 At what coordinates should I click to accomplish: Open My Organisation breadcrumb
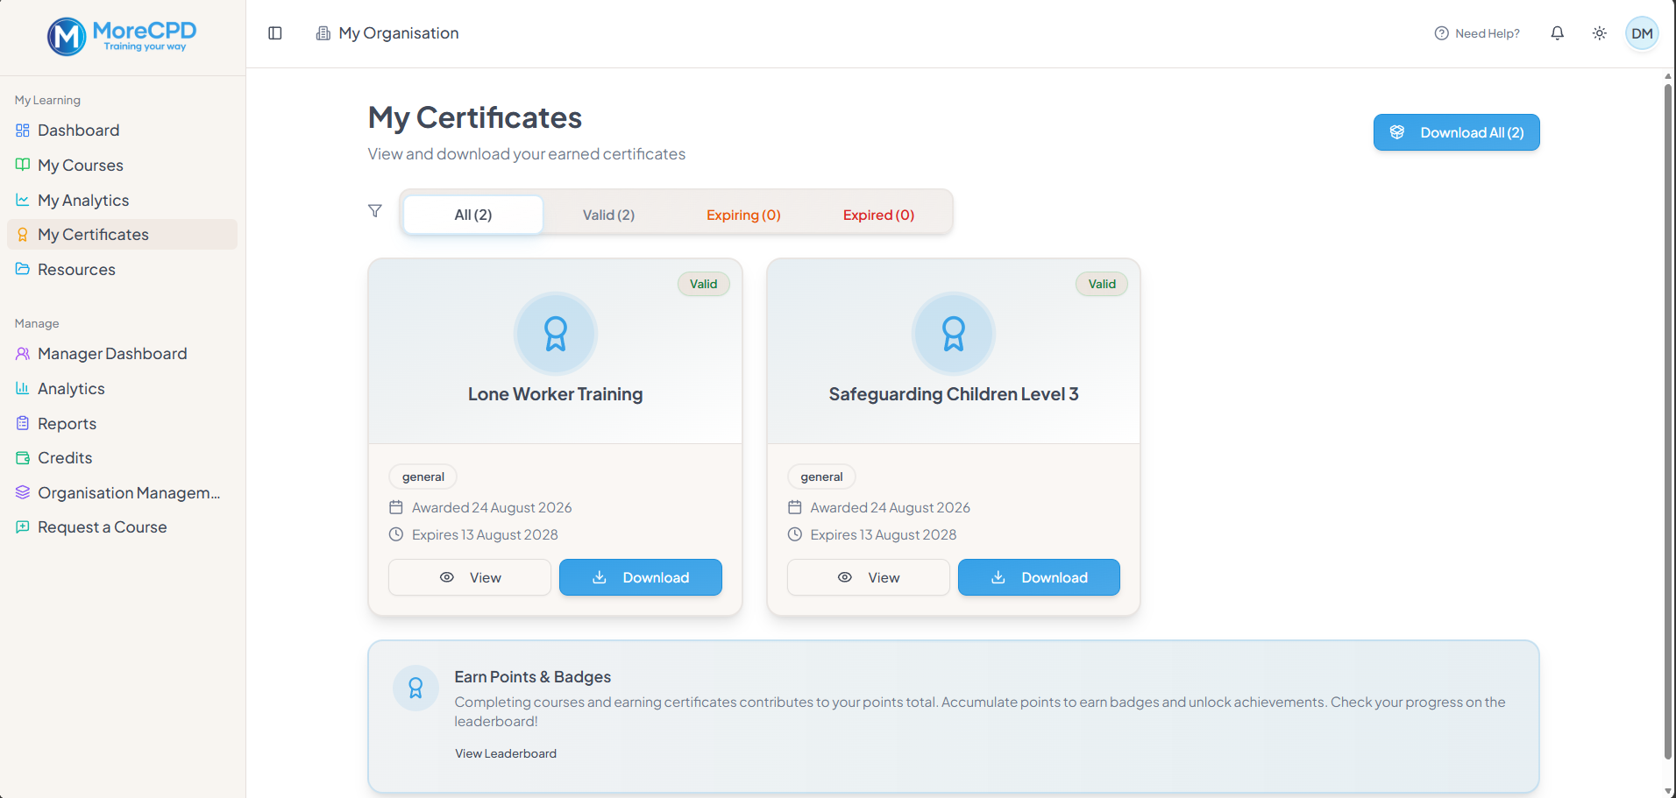click(x=387, y=33)
